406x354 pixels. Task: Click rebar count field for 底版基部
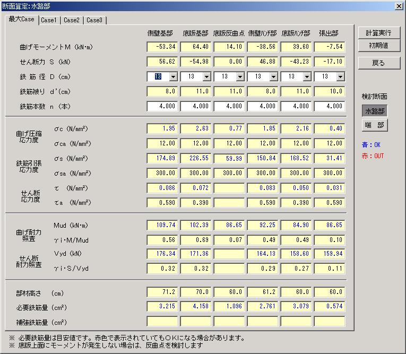196,106
